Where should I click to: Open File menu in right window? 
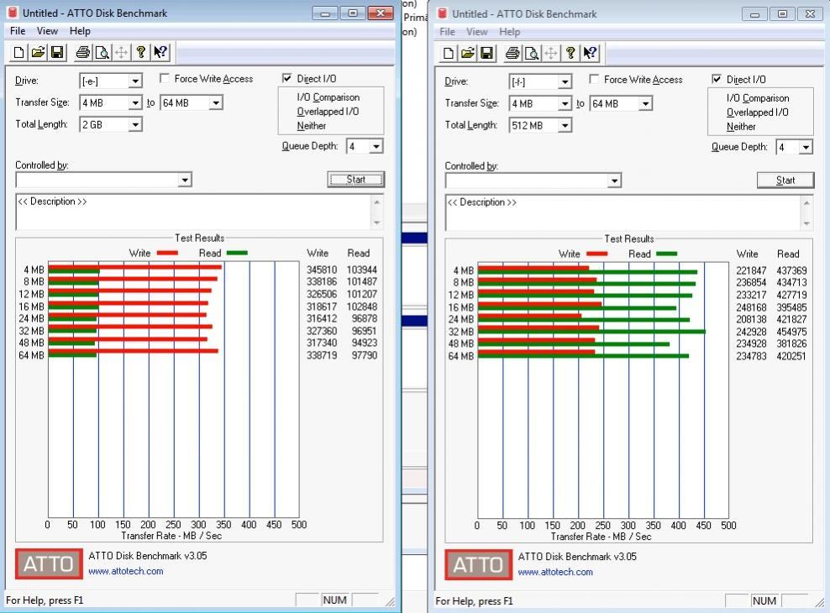coord(447,32)
